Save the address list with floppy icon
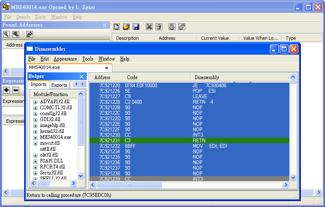 [136, 27]
